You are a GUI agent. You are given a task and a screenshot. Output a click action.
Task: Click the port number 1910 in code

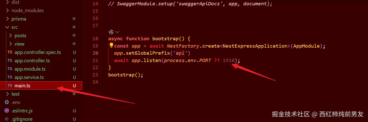(x=229, y=60)
